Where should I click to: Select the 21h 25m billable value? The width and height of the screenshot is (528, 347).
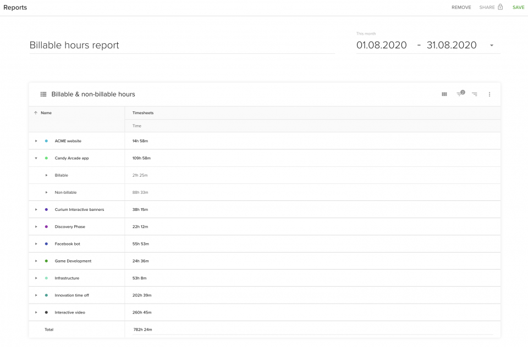pyautogui.click(x=140, y=175)
